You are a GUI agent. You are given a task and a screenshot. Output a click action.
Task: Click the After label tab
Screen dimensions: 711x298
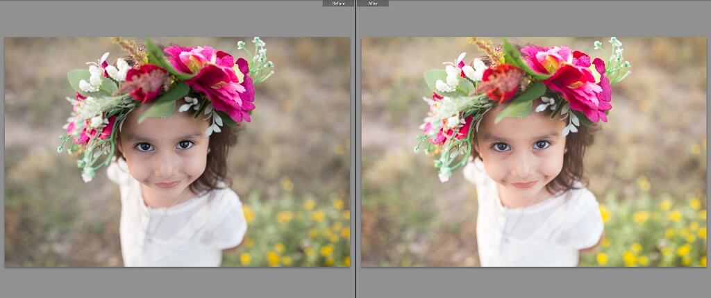pos(372,3)
